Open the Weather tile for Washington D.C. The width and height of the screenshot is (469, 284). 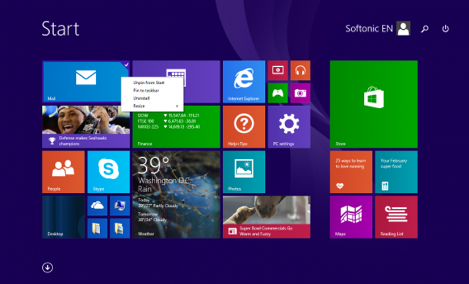(x=176, y=194)
